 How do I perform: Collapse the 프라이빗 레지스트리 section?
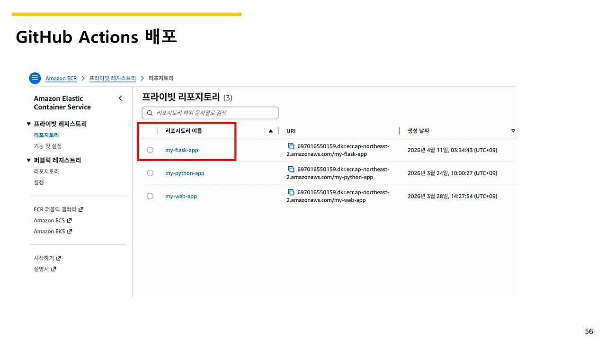pos(29,124)
